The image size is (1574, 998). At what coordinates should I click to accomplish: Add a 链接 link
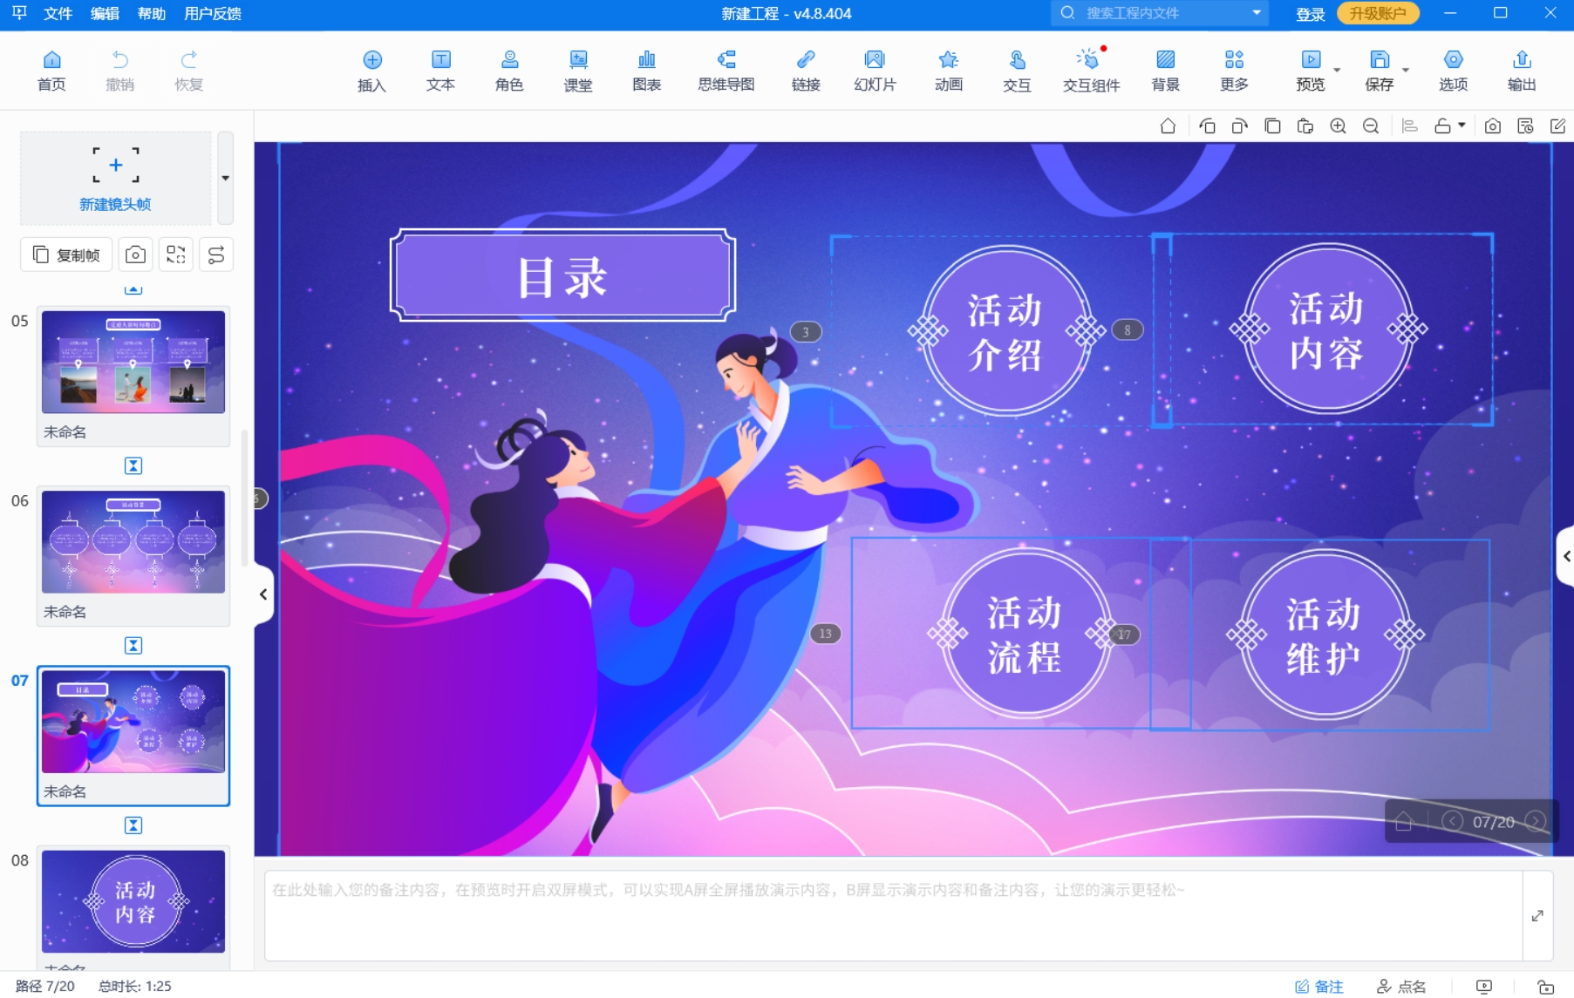tap(806, 70)
